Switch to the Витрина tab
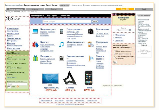Image resolution: width=159 pixels, height=110 pixels. point(34,9)
